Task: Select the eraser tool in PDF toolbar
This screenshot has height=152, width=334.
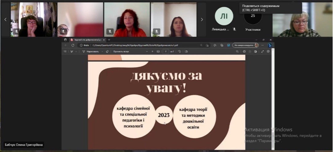Action: (107, 51)
